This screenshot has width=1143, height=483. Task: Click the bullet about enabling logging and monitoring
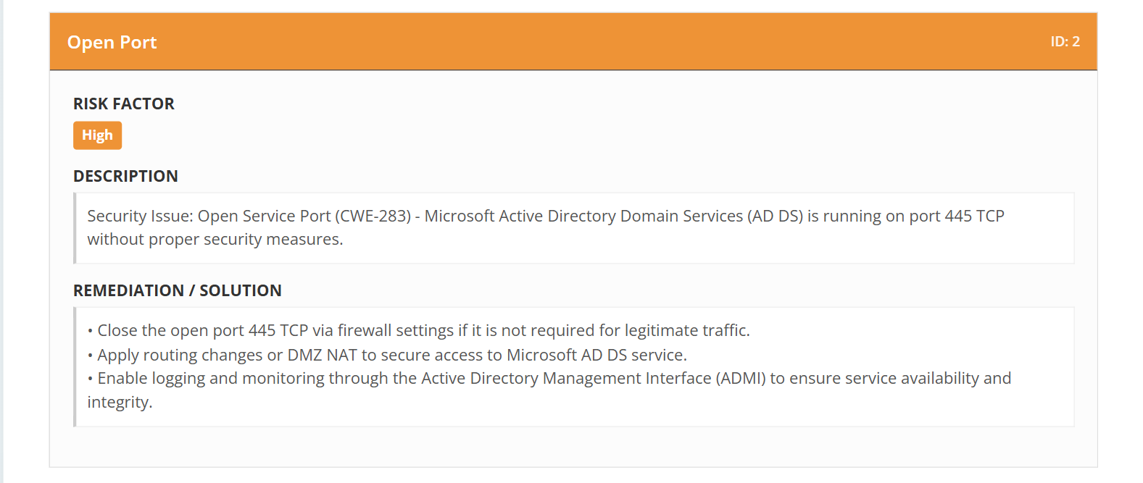click(549, 390)
